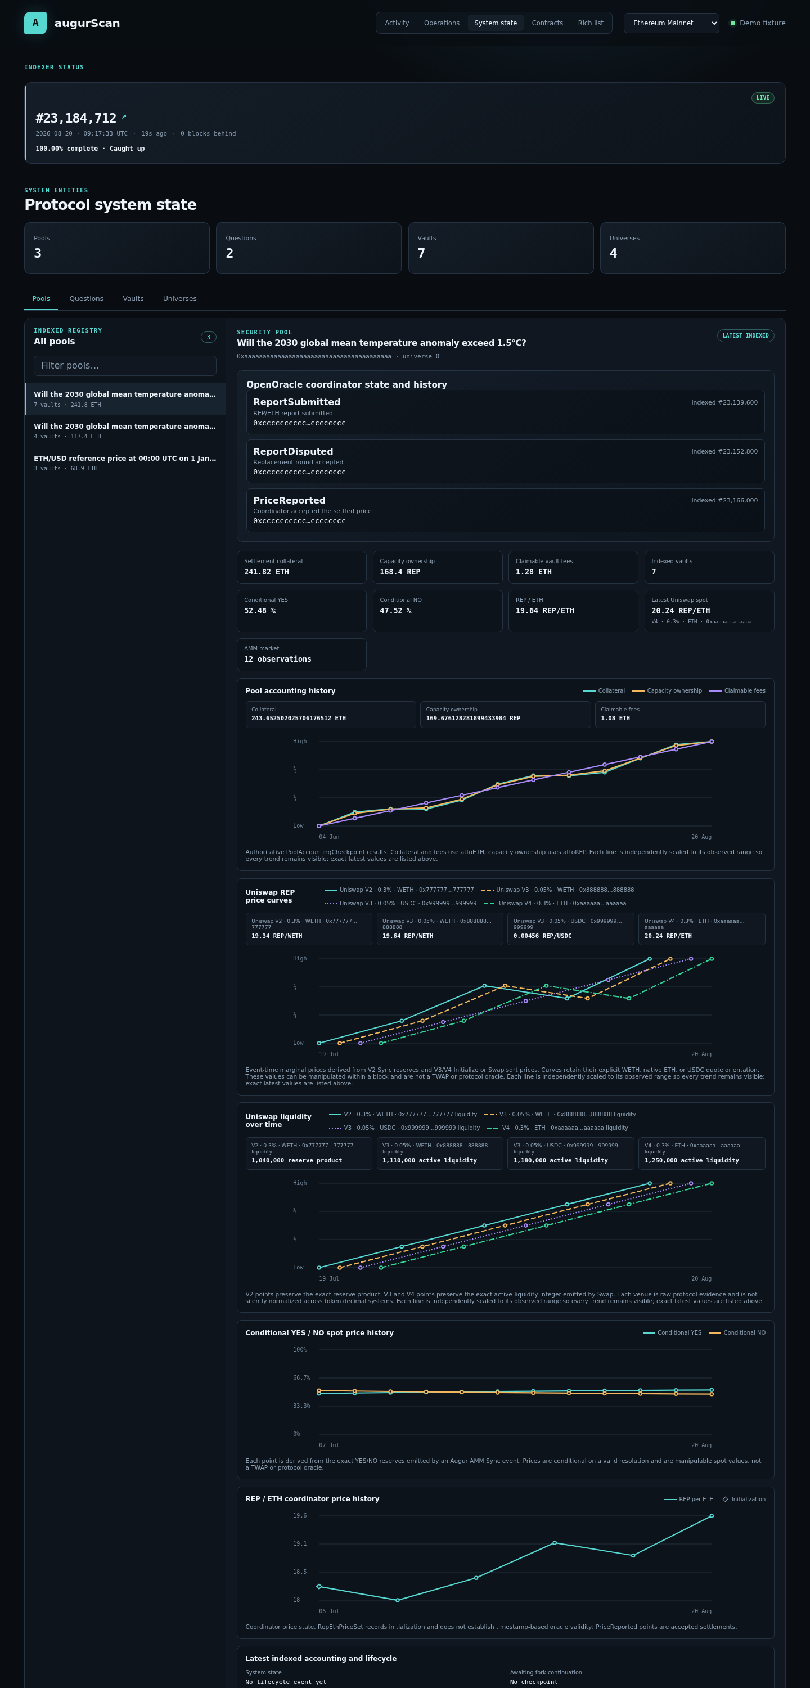Click the Initialization diamond legend icon
This screenshot has height=1688, width=810.
(x=726, y=1500)
